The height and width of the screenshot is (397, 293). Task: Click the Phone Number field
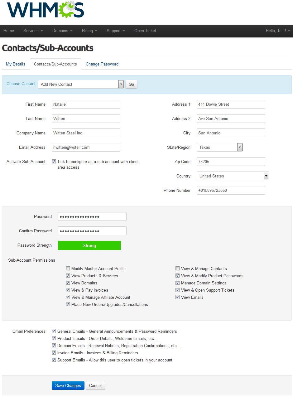231,190
